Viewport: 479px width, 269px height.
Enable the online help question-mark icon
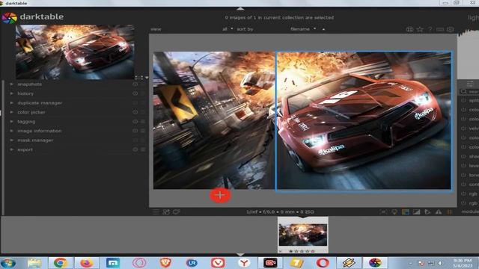click(430, 29)
